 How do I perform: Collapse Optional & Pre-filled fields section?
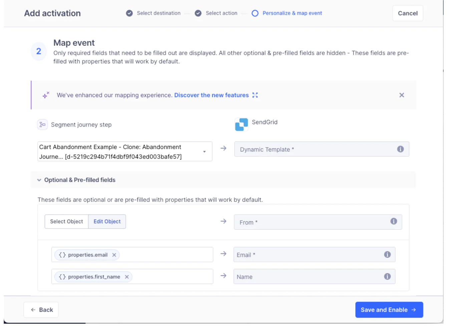39,180
